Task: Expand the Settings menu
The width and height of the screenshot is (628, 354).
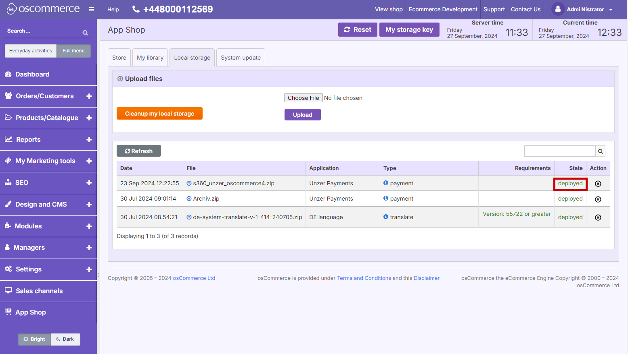Action: (89, 269)
